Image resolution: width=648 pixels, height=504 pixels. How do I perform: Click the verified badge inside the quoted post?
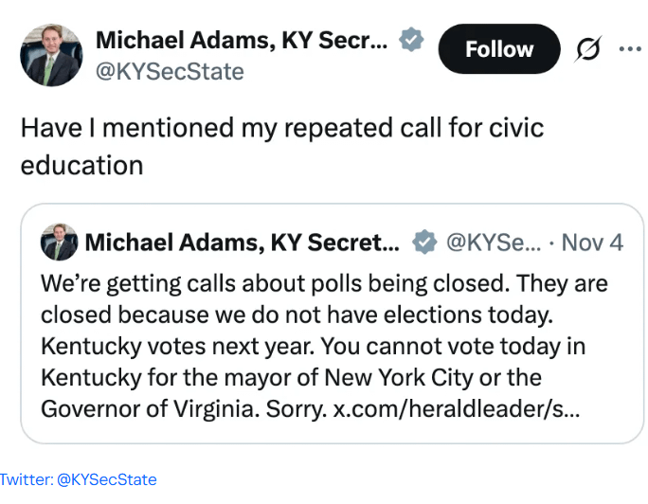425,243
